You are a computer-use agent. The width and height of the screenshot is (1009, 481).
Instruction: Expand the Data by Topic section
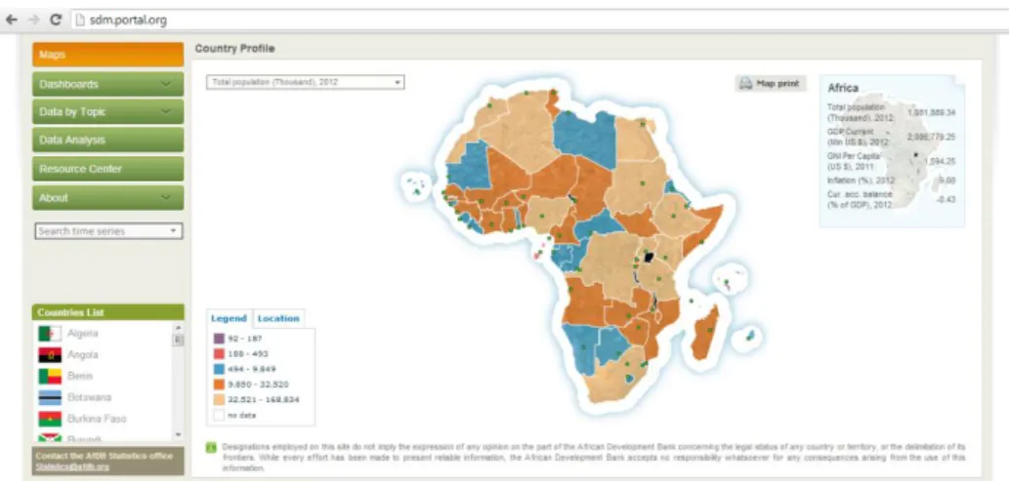tap(108, 112)
